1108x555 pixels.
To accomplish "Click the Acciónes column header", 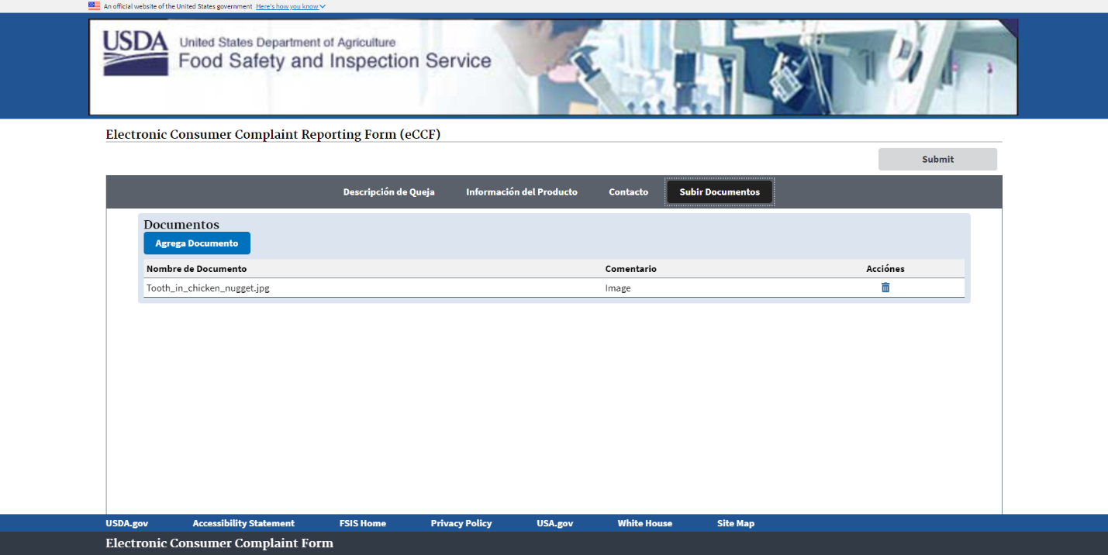I will (x=885, y=269).
